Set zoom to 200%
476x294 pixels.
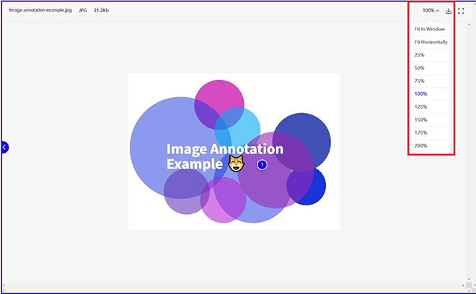pyautogui.click(x=431, y=146)
